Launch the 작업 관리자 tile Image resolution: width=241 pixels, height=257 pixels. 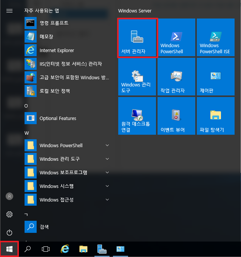click(x=176, y=77)
